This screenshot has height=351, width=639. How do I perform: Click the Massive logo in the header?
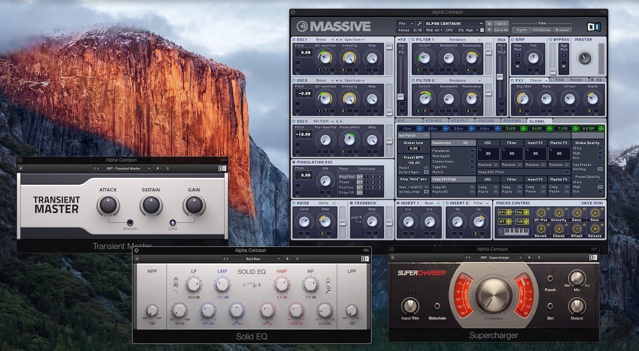[333, 26]
